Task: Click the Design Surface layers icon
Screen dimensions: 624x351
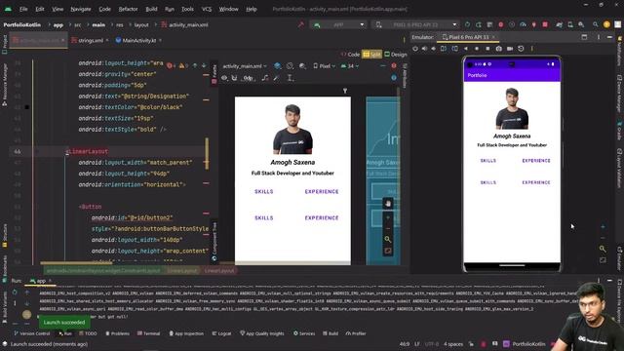Action: pyautogui.click(x=278, y=66)
